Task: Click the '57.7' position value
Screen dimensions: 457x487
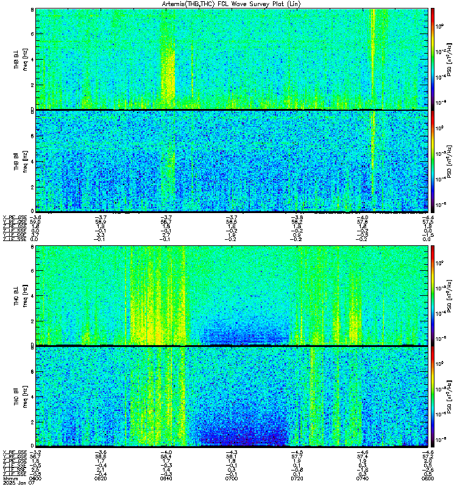Action: (297, 457)
